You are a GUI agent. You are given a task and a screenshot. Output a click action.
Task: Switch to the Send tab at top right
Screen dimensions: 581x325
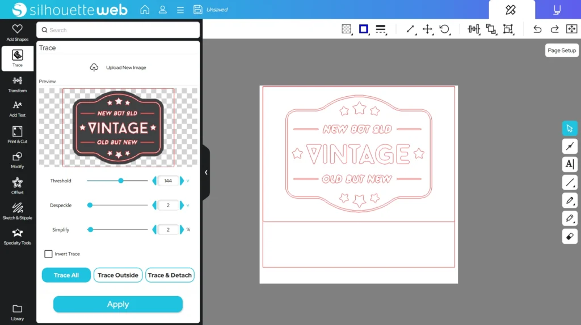coord(558,10)
